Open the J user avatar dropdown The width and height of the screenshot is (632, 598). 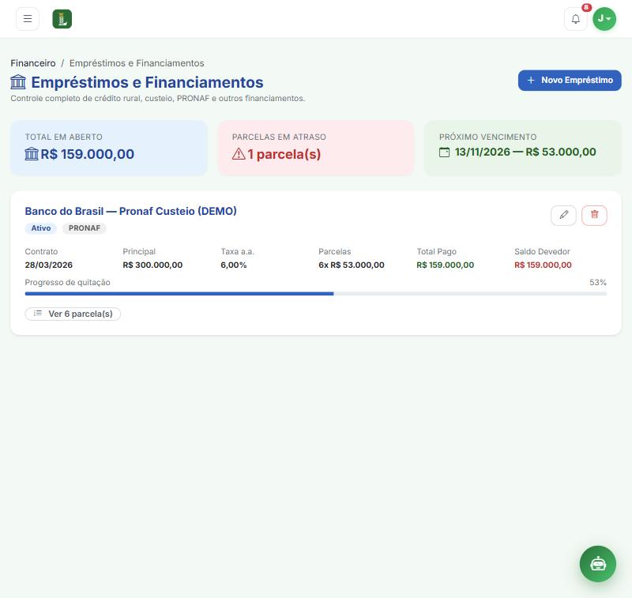[x=604, y=19]
